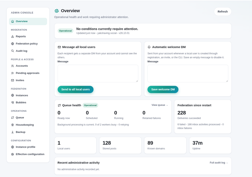The image size is (252, 177).
Task: Click the Operational badge in status banner
Action: click(66, 31)
